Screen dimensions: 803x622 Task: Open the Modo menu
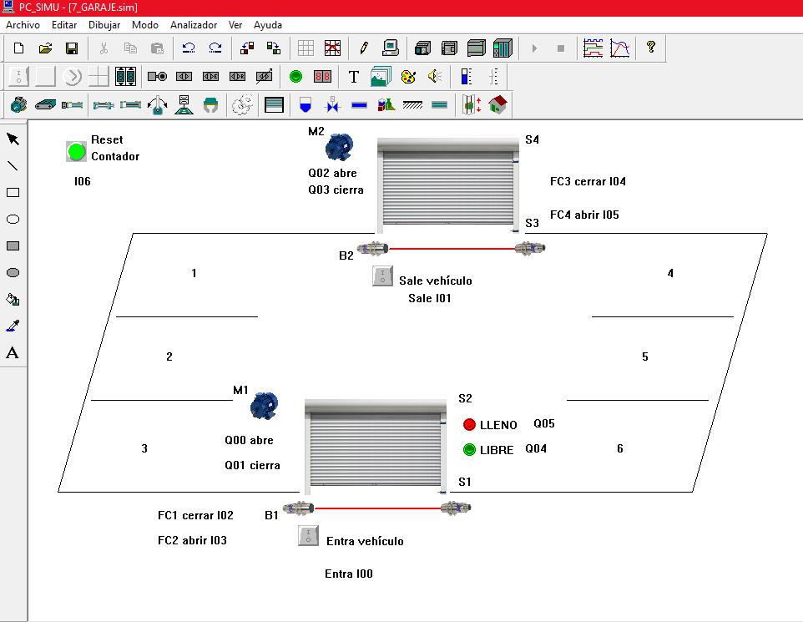point(144,25)
